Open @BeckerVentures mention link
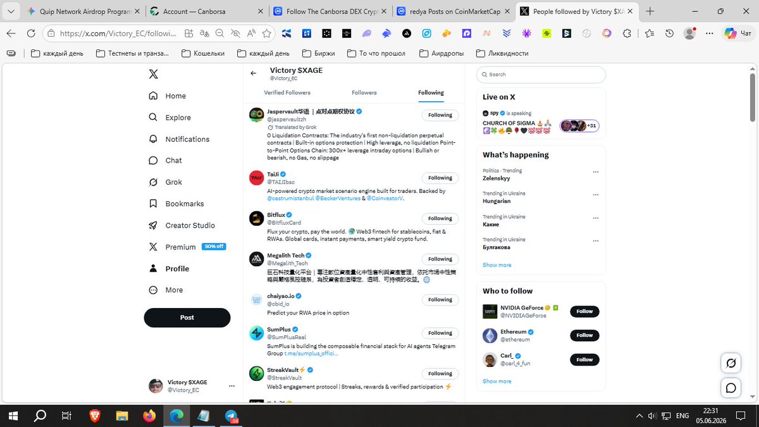The image size is (759, 427). [338, 198]
